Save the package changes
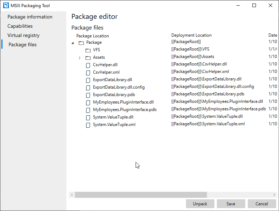This screenshot has height=211, width=279. click(x=231, y=204)
